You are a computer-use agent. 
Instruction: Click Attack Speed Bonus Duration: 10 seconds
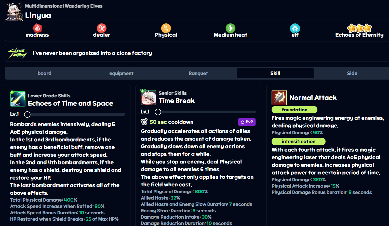pyautogui.click(x=57, y=213)
